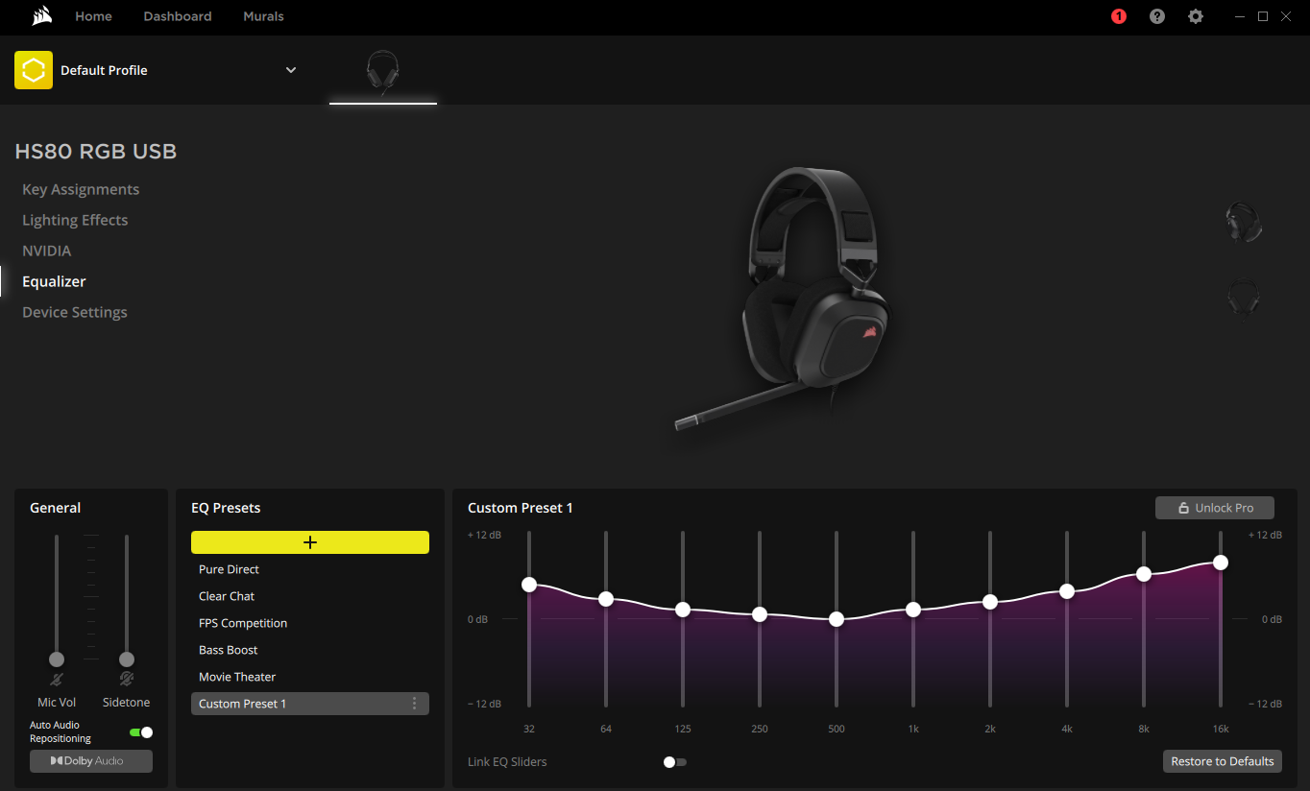
Task: Click the yellow Default Profile hexagon icon
Action: point(34,70)
